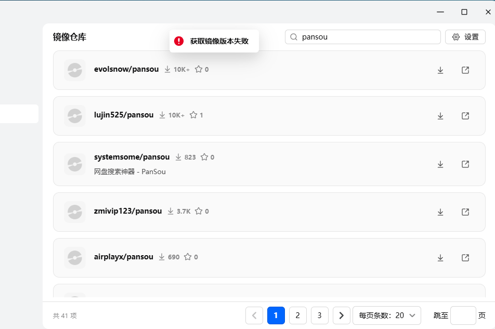Select the zmivip123/pansou repository name
The image size is (495, 329).
click(x=128, y=210)
